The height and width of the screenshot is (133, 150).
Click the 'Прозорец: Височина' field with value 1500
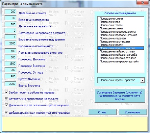(x=10, y=63)
